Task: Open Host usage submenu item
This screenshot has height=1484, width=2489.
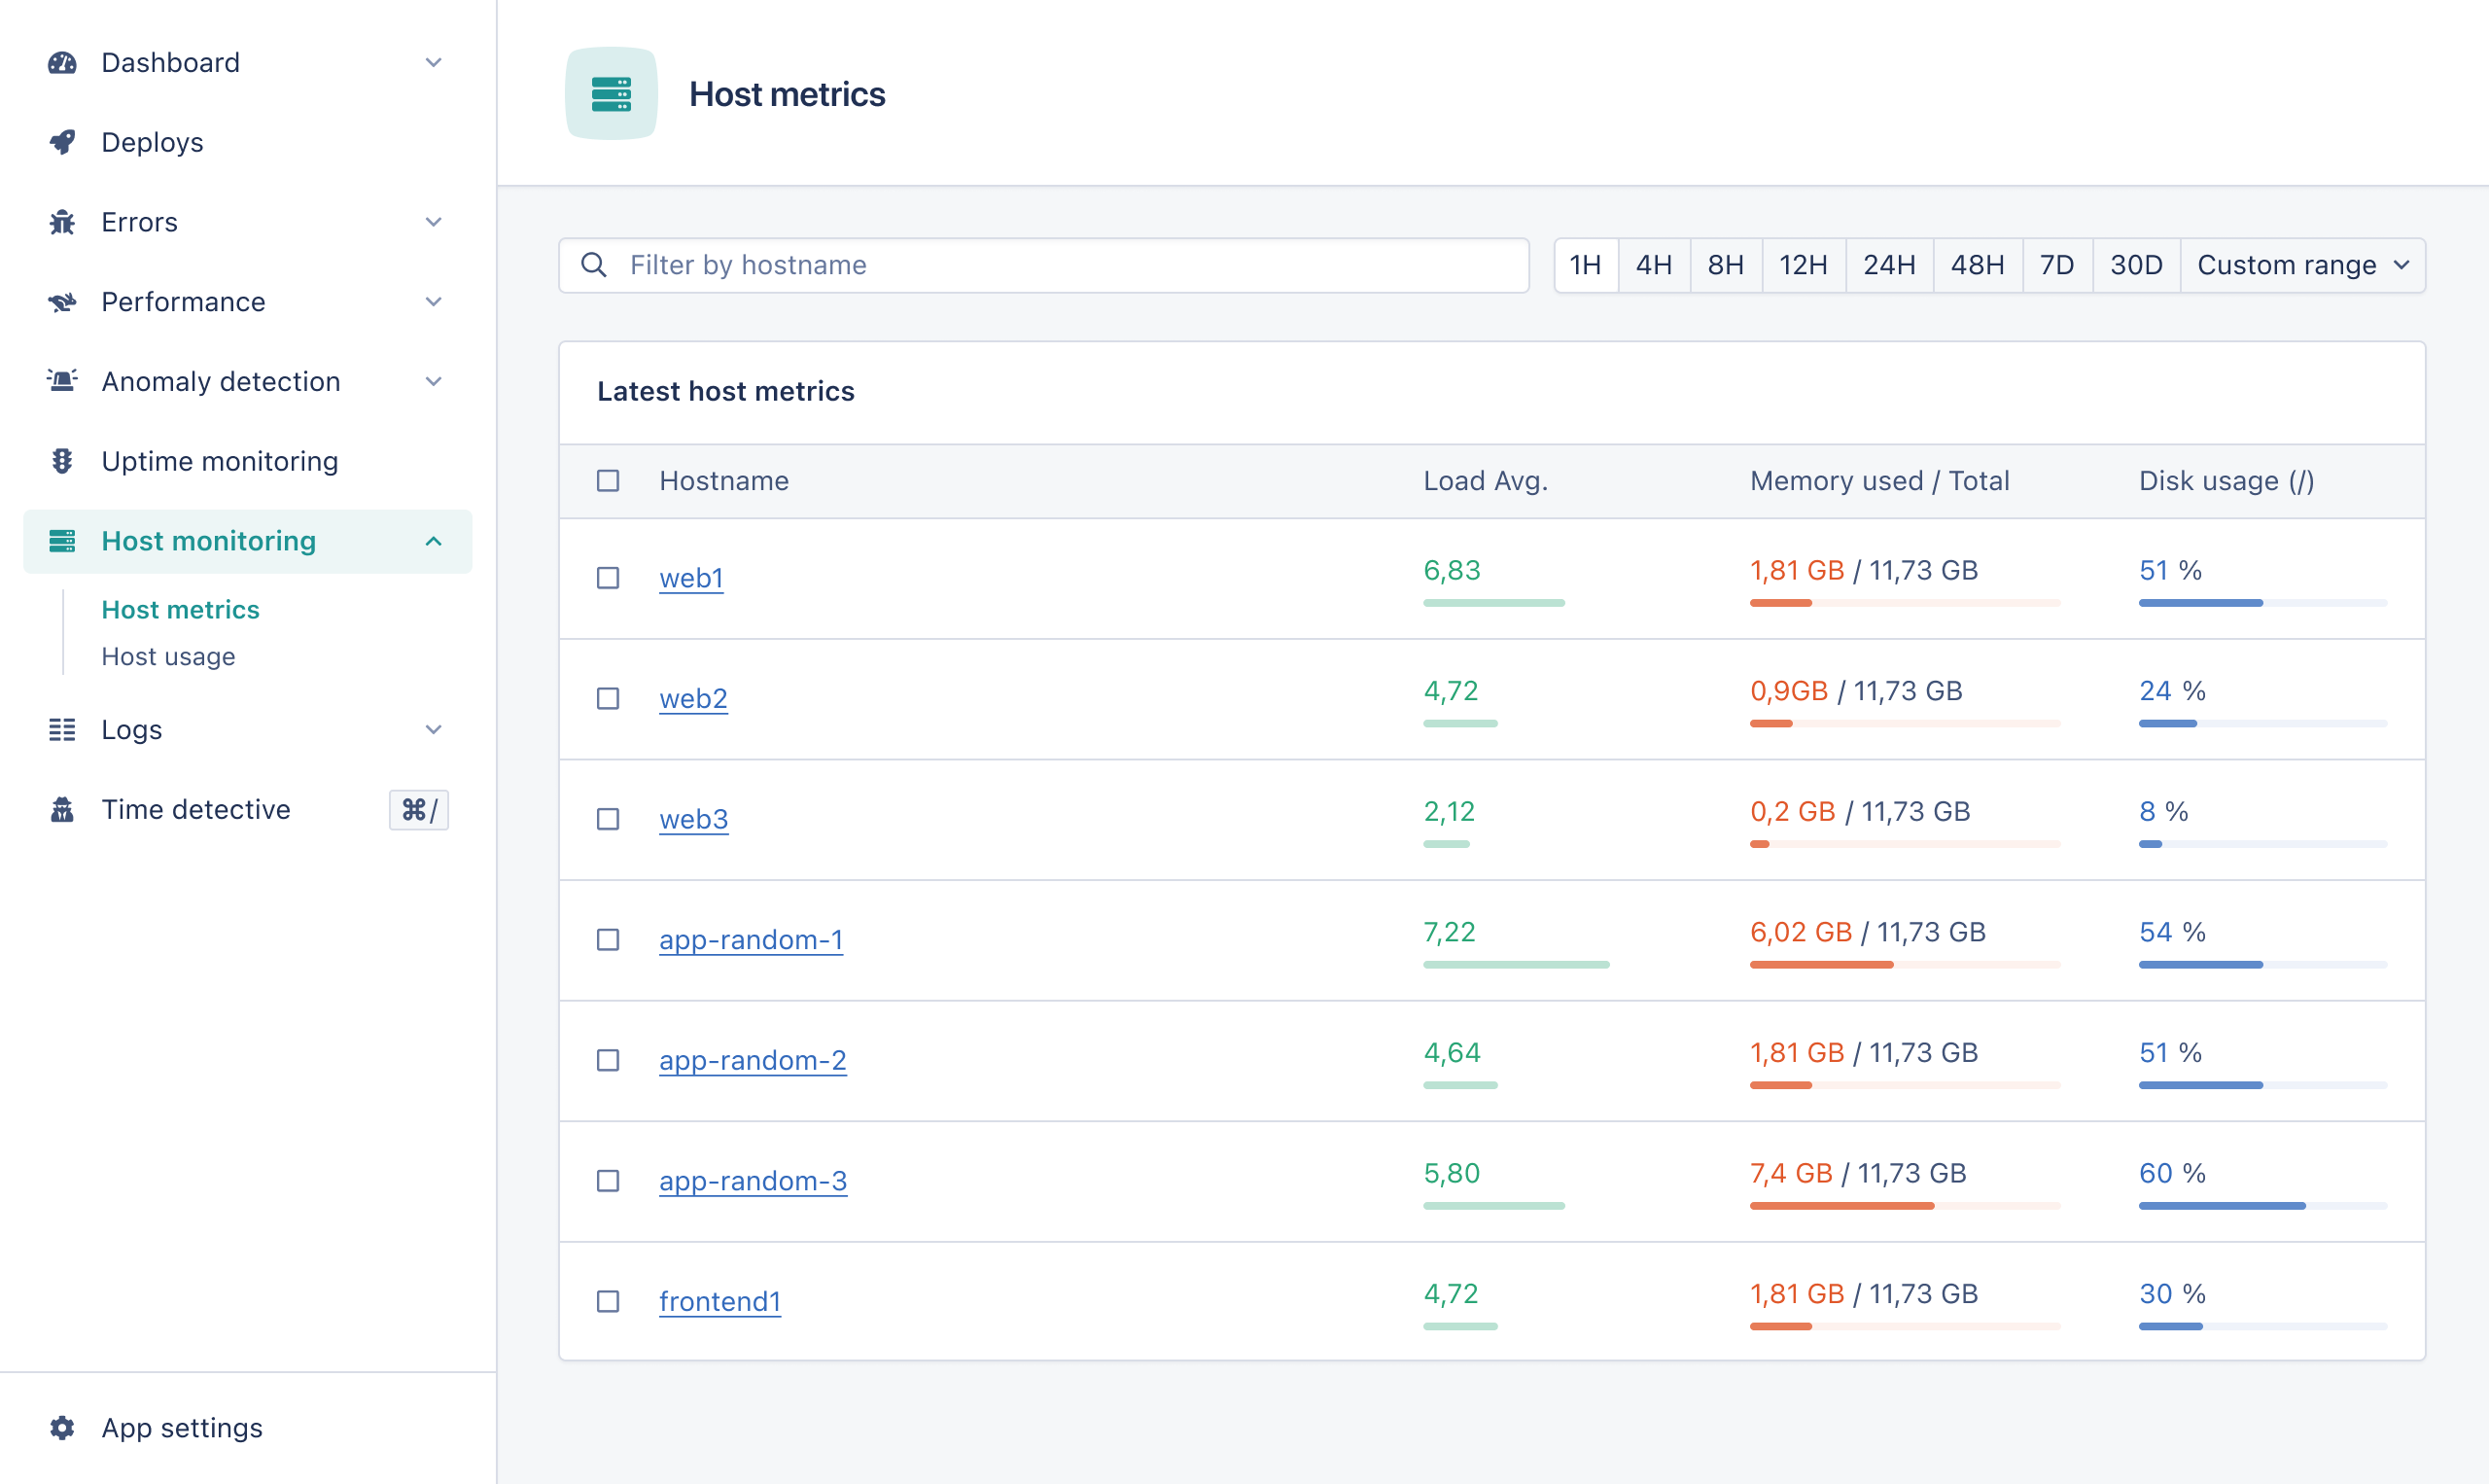Action: [168, 657]
